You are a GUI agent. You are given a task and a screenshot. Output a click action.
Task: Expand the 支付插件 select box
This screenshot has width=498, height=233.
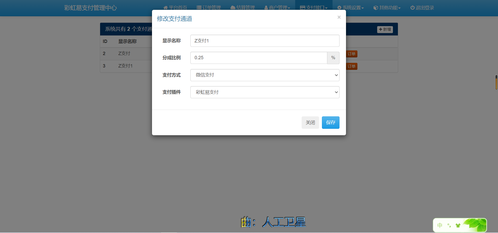click(265, 92)
